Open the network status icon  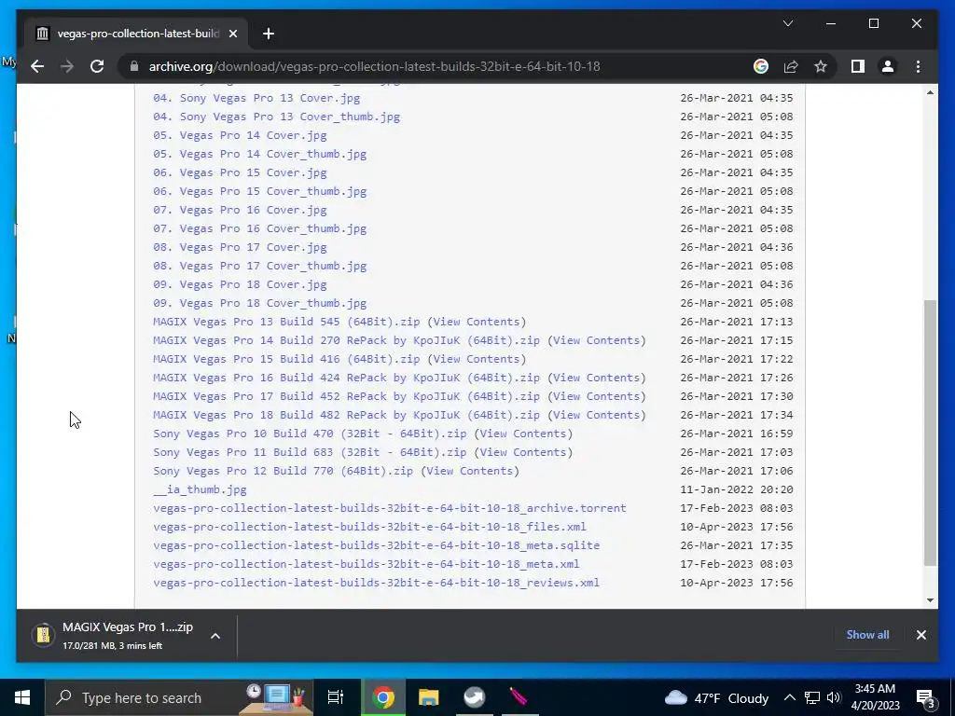pyautogui.click(x=812, y=697)
